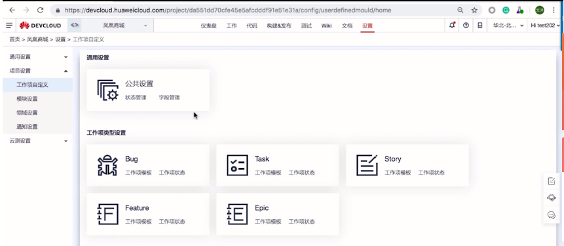The width and height of the screenshot is (564, 246).
Task: Bookmark page with the star icon
Action: point(474,10)
